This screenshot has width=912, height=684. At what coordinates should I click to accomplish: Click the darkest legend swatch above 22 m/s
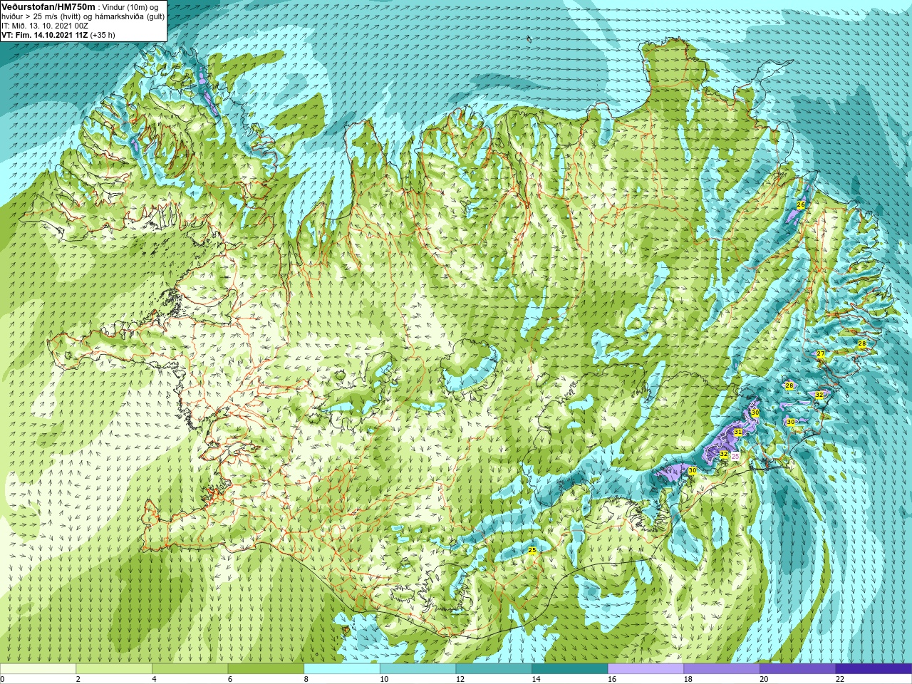[874, 669]
